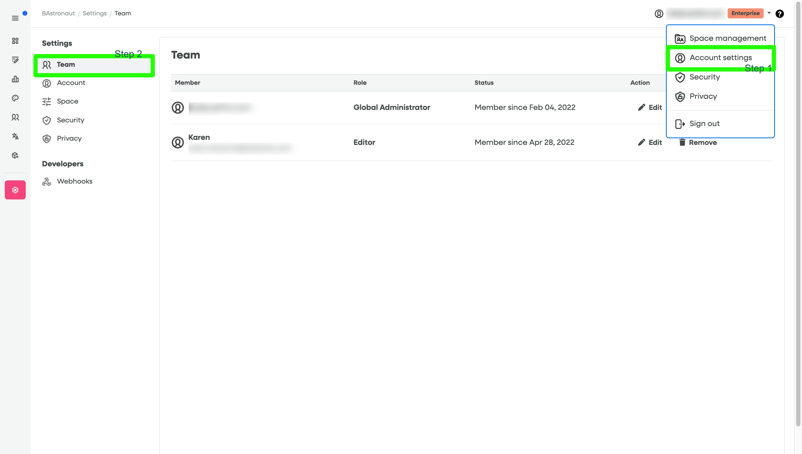Navigate to Settings in breadcrumb
Image resolution: width=802 pixels, height=454 pixels.
(95, 14)
